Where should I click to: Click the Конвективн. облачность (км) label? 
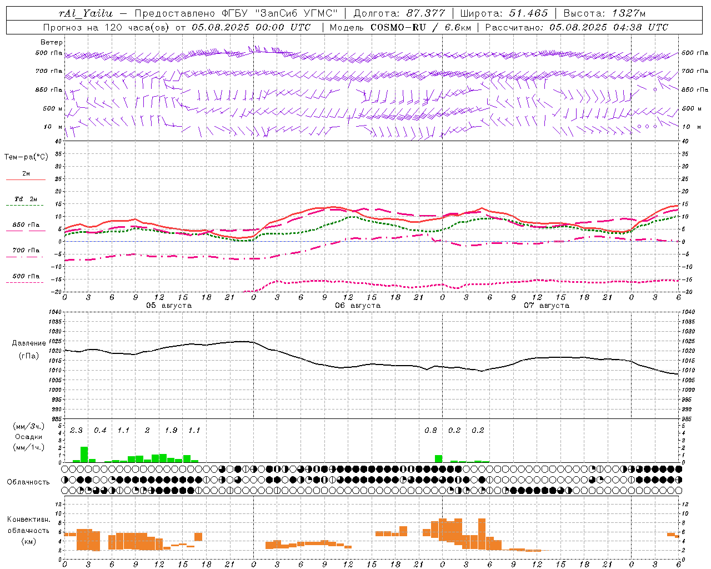(28, 530)
